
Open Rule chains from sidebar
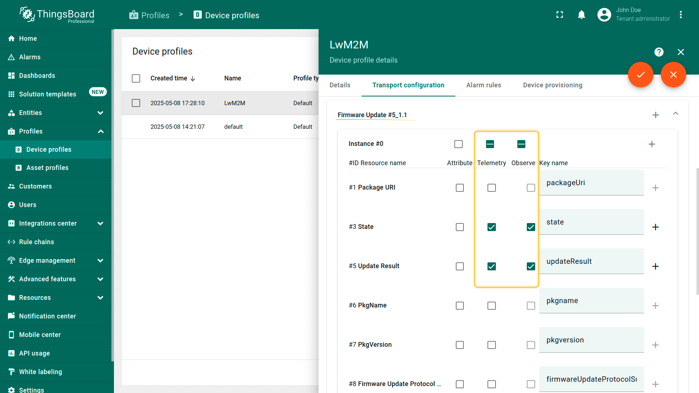[x=36, y=242]
